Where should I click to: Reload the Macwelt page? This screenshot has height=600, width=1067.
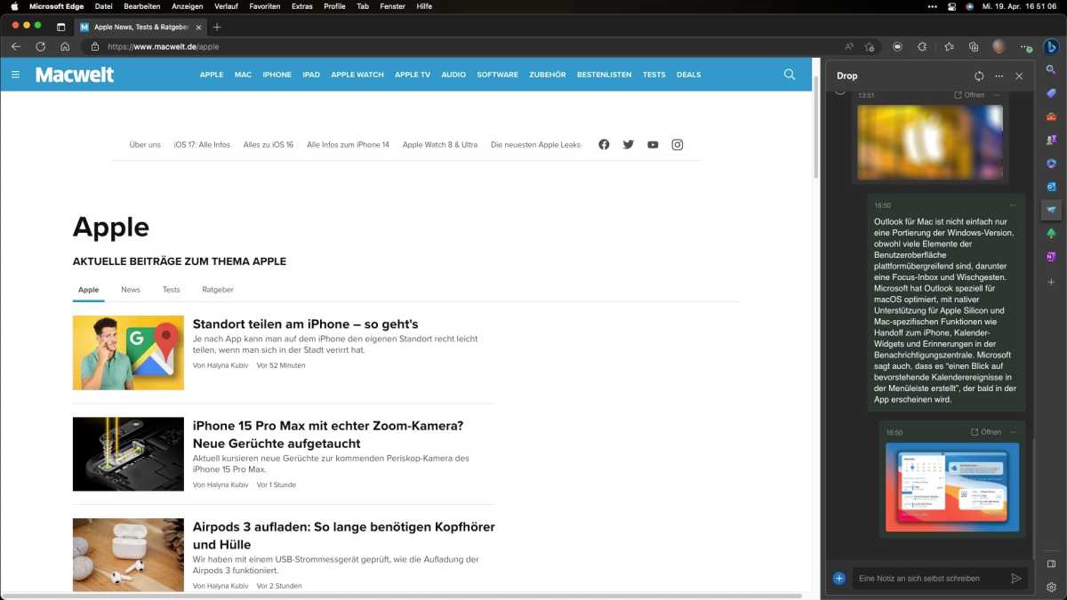(40, 46)
